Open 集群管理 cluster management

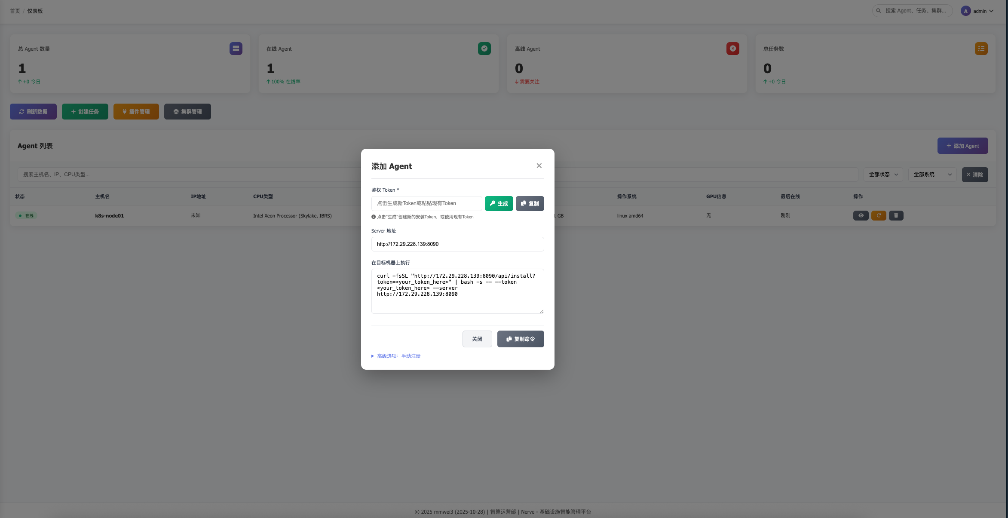point(187,112)
